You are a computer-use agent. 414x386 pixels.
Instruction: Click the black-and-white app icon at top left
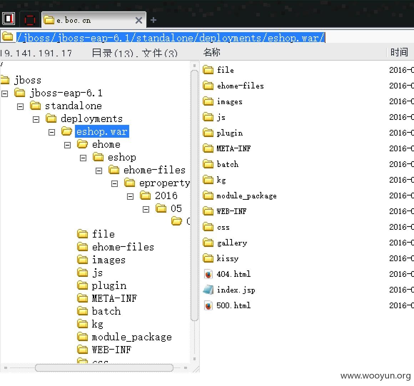point(9,19)
